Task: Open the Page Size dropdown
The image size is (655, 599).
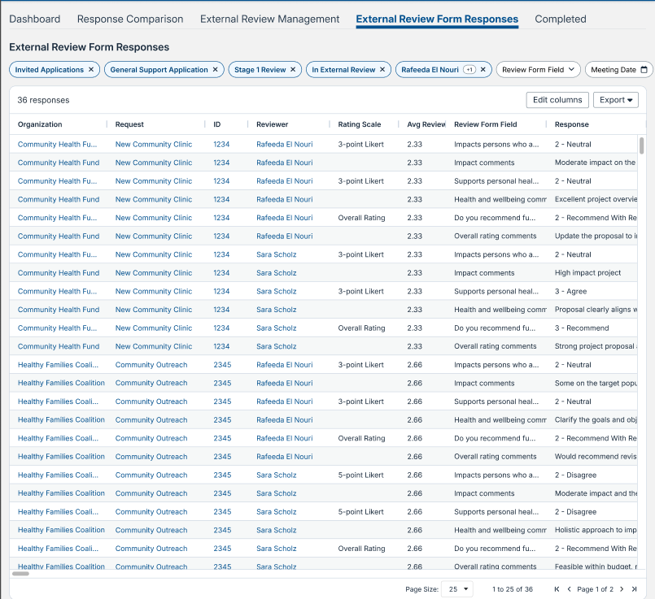Action: point(457,589)
